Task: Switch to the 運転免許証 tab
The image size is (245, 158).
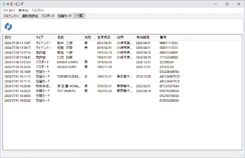Action: (x=30, y=16)
